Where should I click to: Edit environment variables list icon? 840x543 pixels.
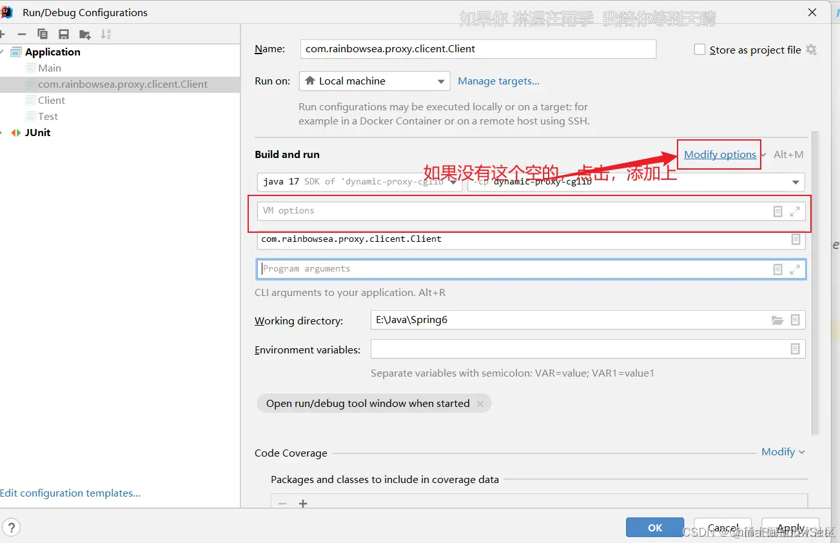pos(796,349)
